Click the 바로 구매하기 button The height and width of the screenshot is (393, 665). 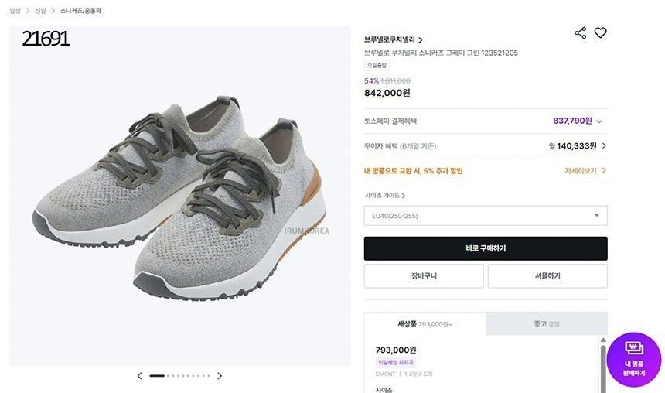(x=486, y=248)
